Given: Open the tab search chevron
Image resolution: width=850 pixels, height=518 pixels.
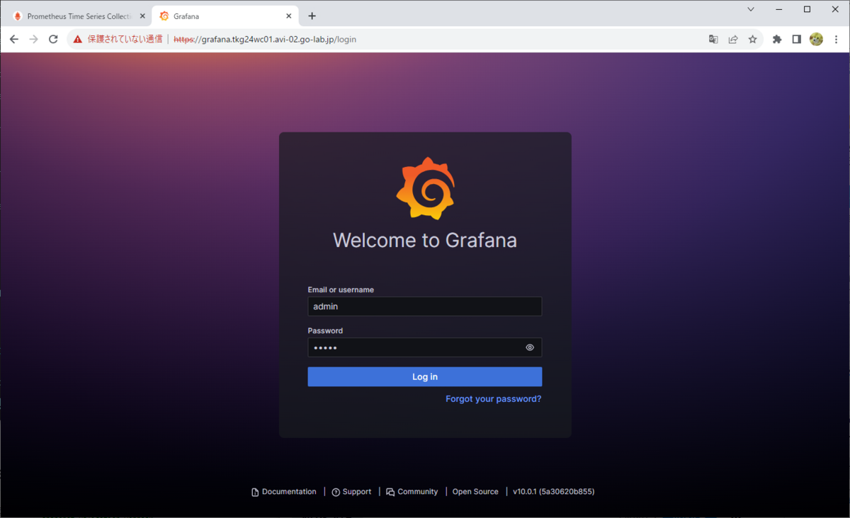Looking at the screenshot, I should pos(751,9).
